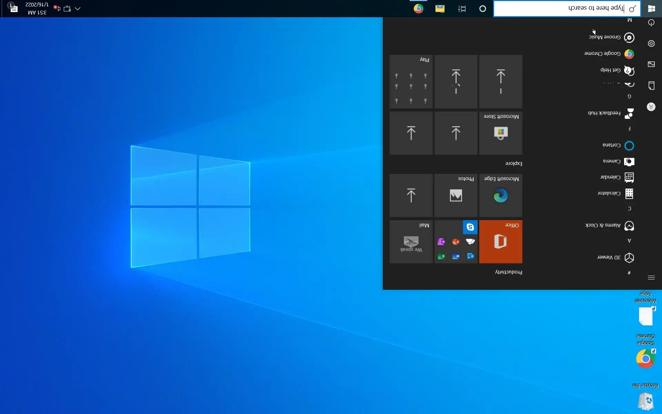
Task: Select the letter G group header
Action: [x=629, y=97]
